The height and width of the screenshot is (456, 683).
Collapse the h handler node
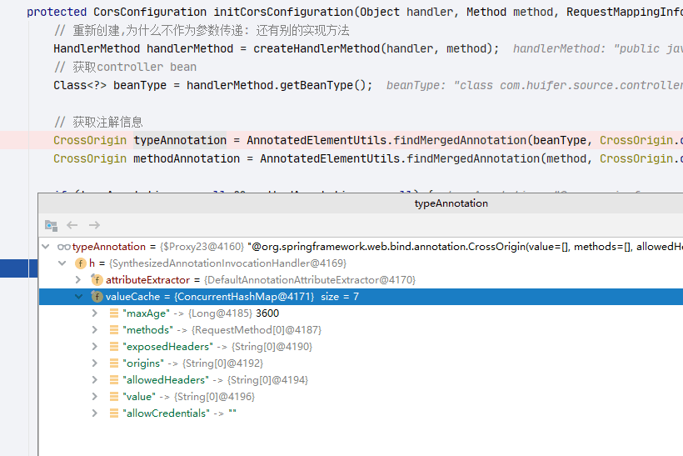coord(62,263)
